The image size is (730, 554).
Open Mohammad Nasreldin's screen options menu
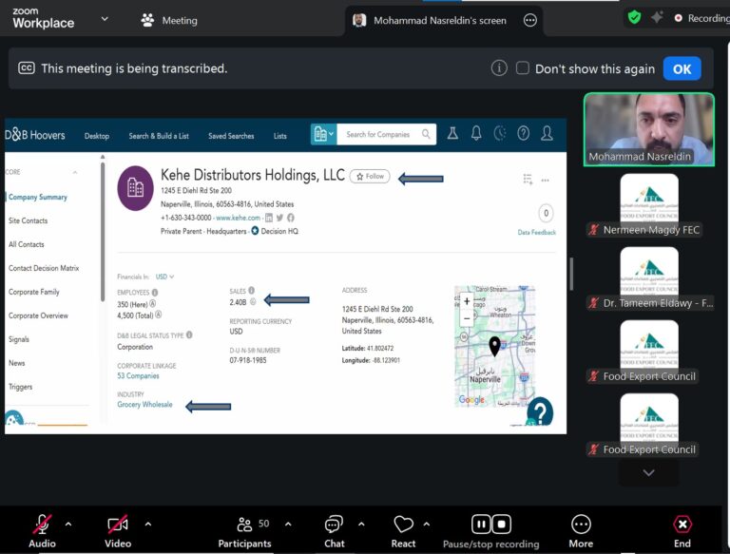coord(530,20)
